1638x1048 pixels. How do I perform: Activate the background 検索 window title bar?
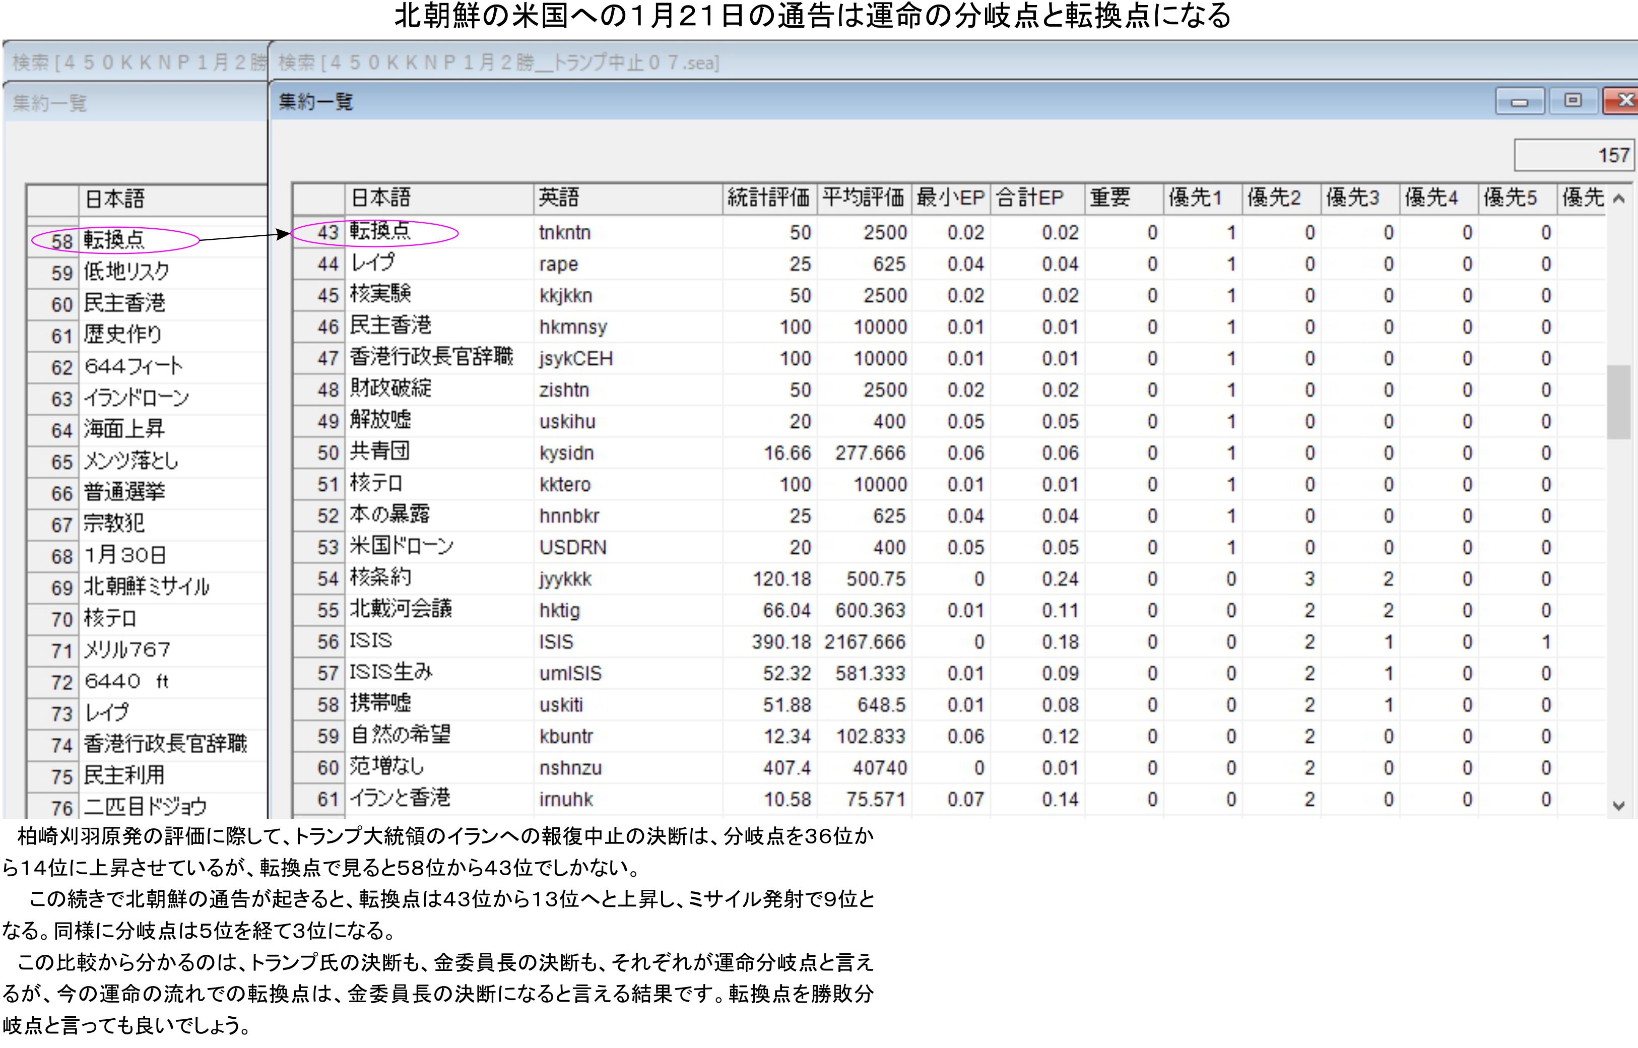tap(136, 62)
